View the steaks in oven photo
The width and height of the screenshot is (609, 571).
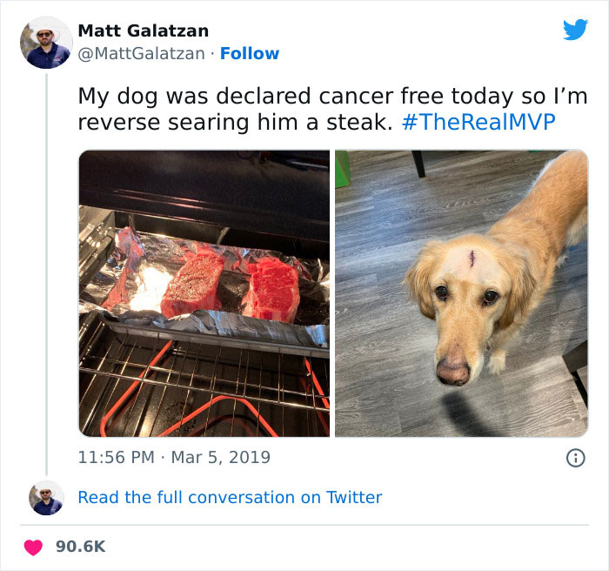[204, 293]
